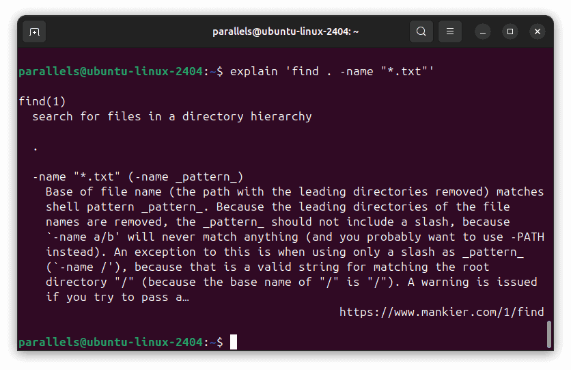571x370 pixels.
Task: Click the 'find(1)' heading text
Action: [x=42, y=101]
